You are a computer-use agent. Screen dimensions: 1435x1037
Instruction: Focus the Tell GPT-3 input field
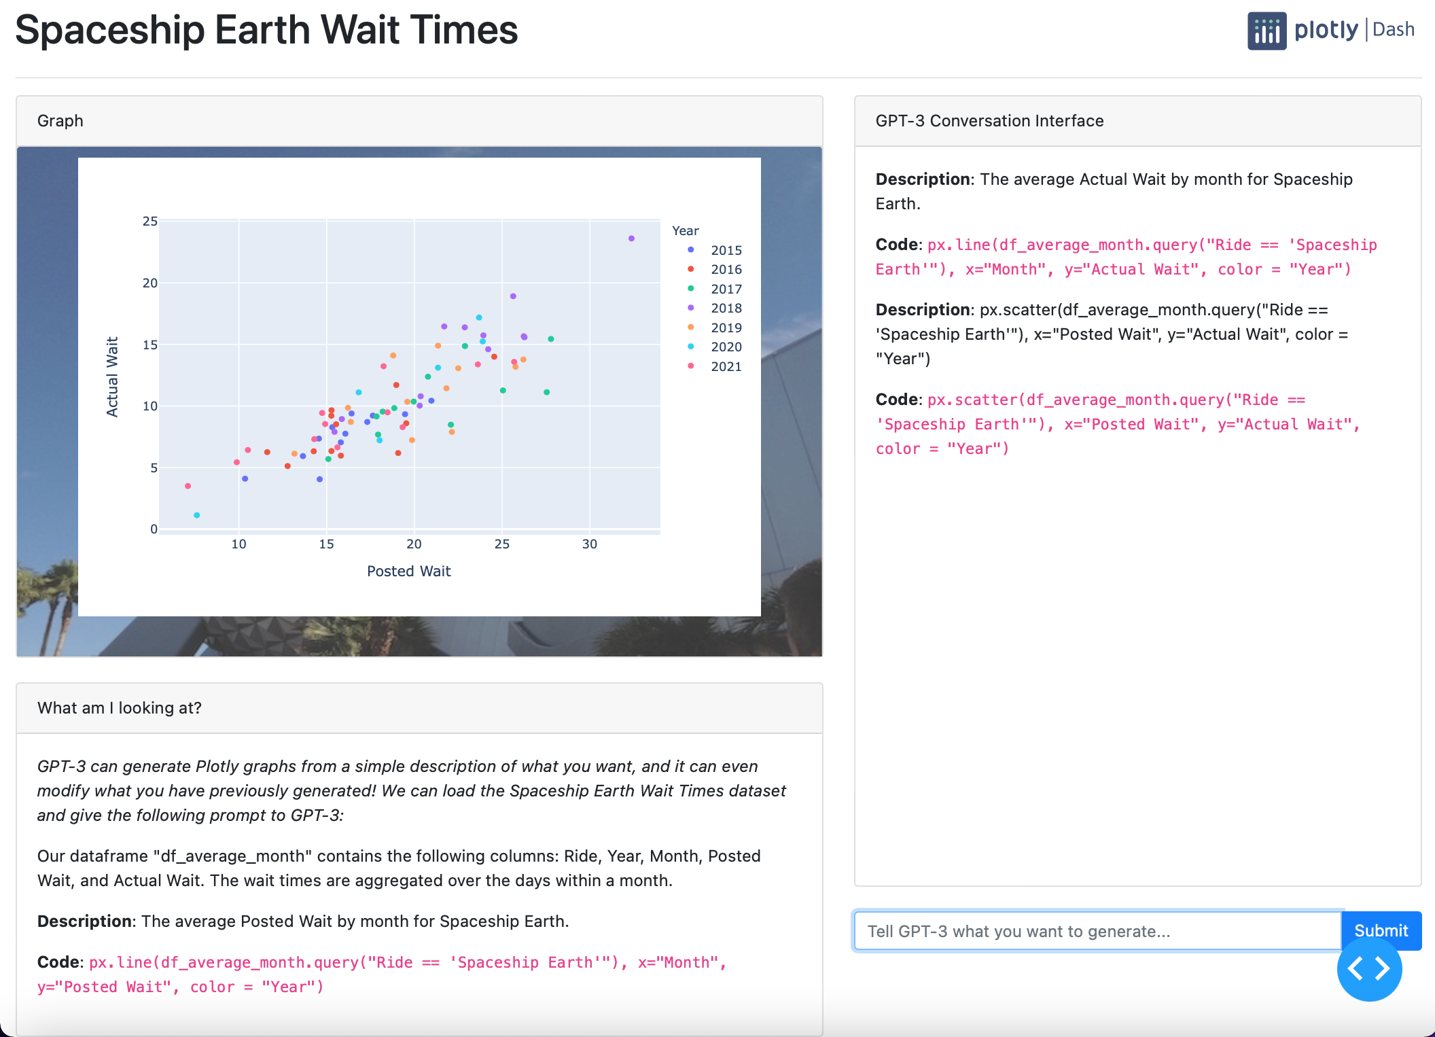(x=1097, y=931)
